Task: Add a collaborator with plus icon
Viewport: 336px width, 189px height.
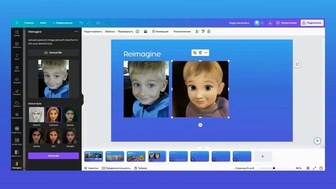Action: (x=262, y=23)
